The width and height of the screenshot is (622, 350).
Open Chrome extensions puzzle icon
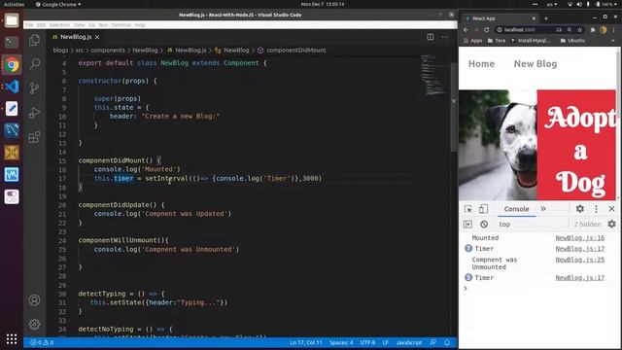pyautogui.click(x=593, y=30)
